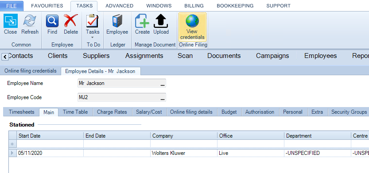
Task: Select row indicator arrow for 05/11/2020
Action: 12,153
